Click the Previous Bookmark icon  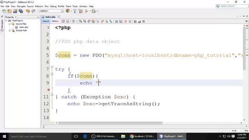[x=103, y=21]
